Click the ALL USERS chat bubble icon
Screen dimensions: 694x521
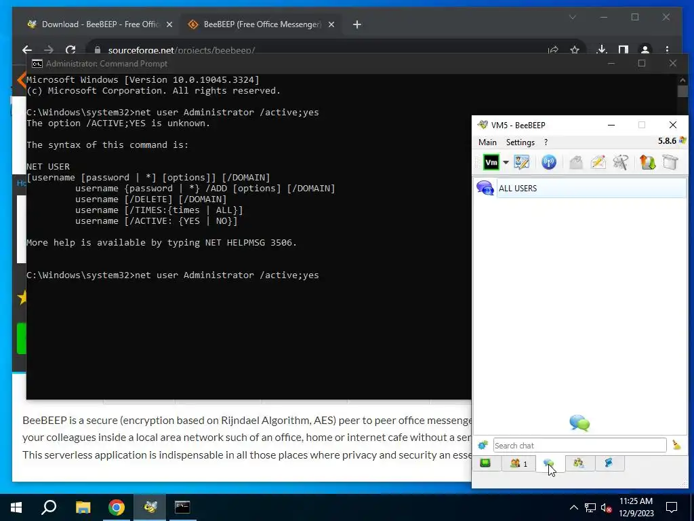485,189
